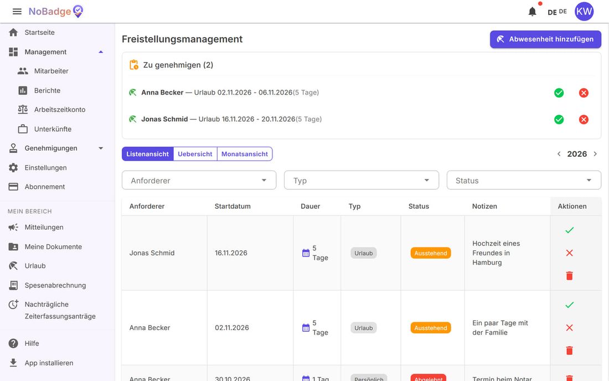Reject Anna Becker's pending vacation request
The height and width of the screenshot is (381, 609).
(x=584, y=93)
